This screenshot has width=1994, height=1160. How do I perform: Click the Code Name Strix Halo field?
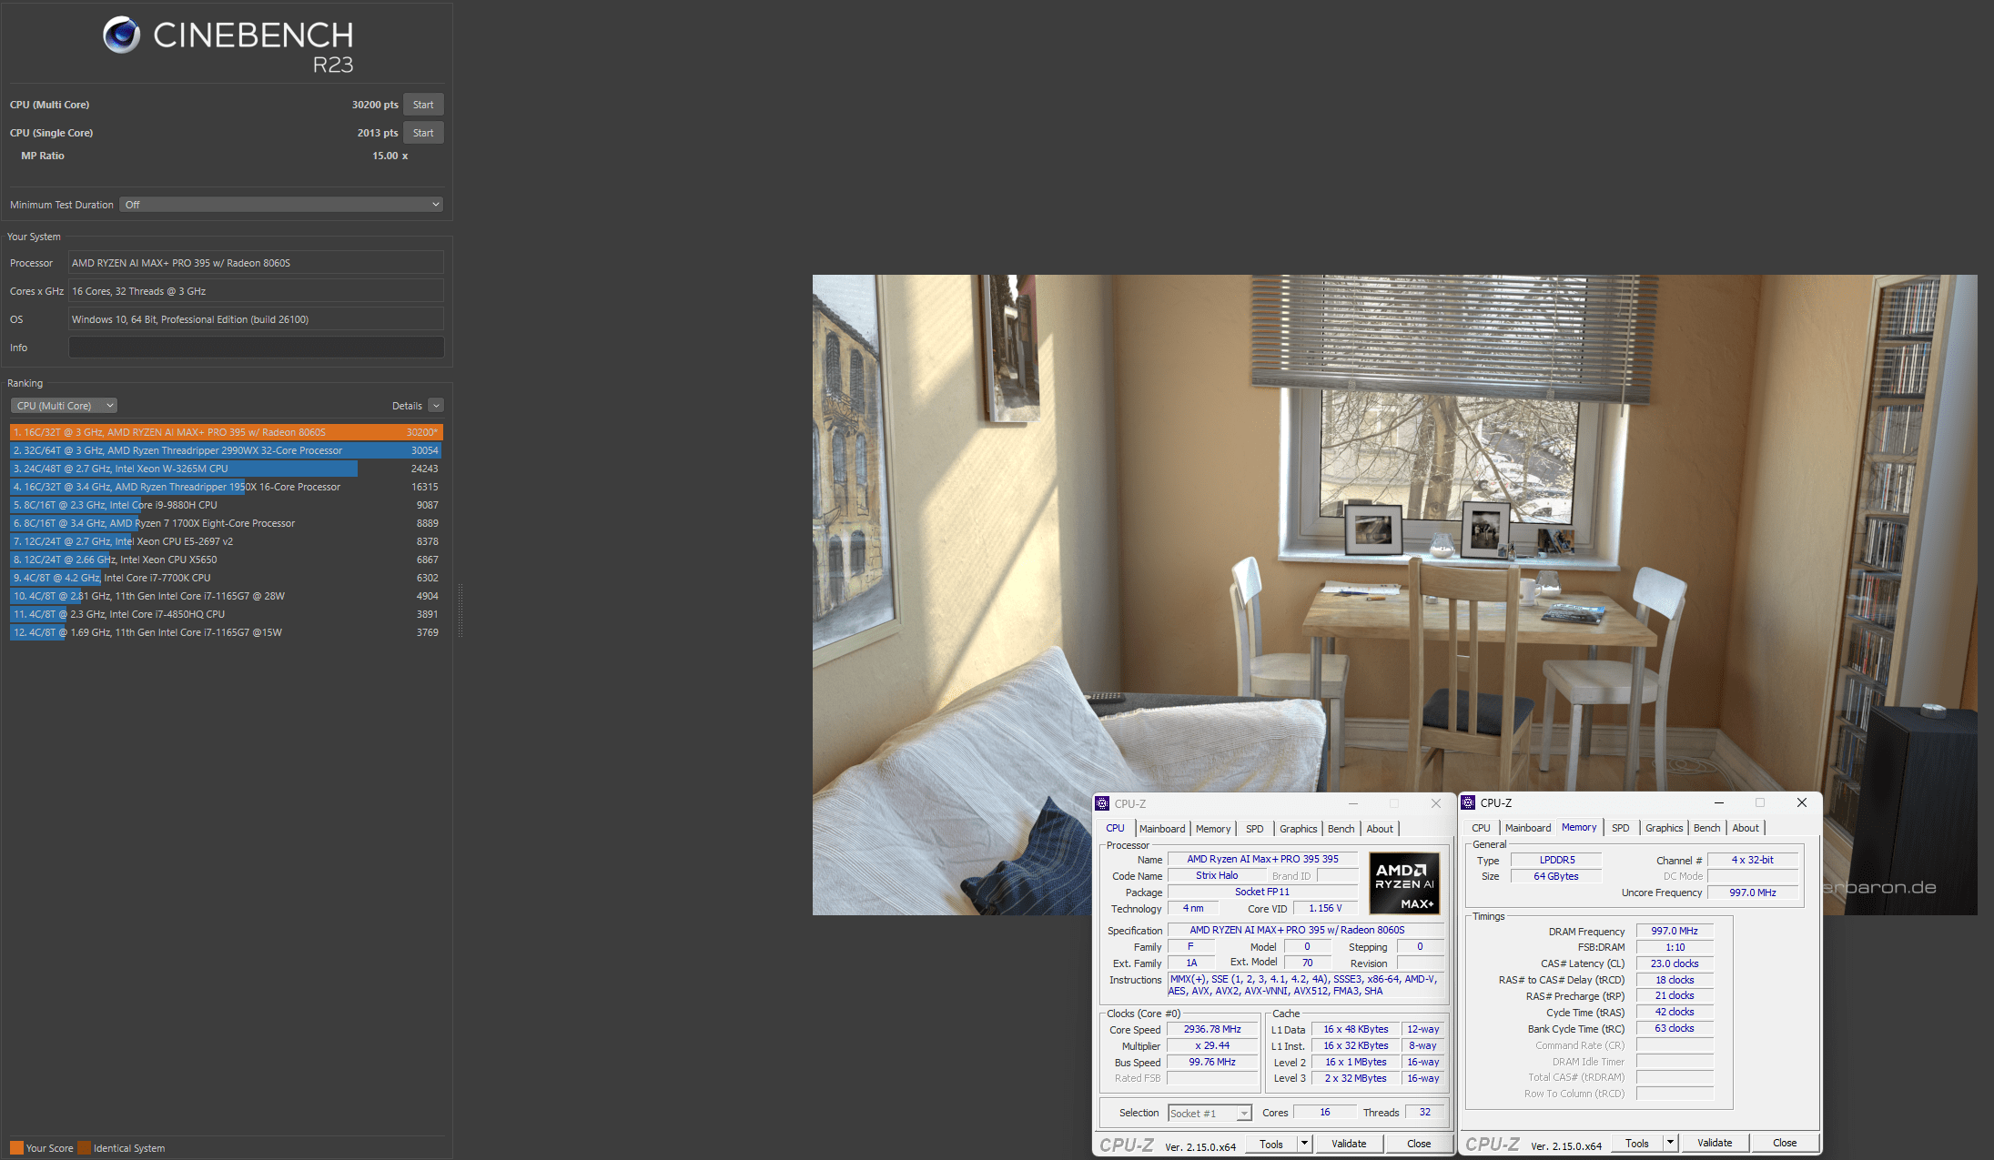1217,876
